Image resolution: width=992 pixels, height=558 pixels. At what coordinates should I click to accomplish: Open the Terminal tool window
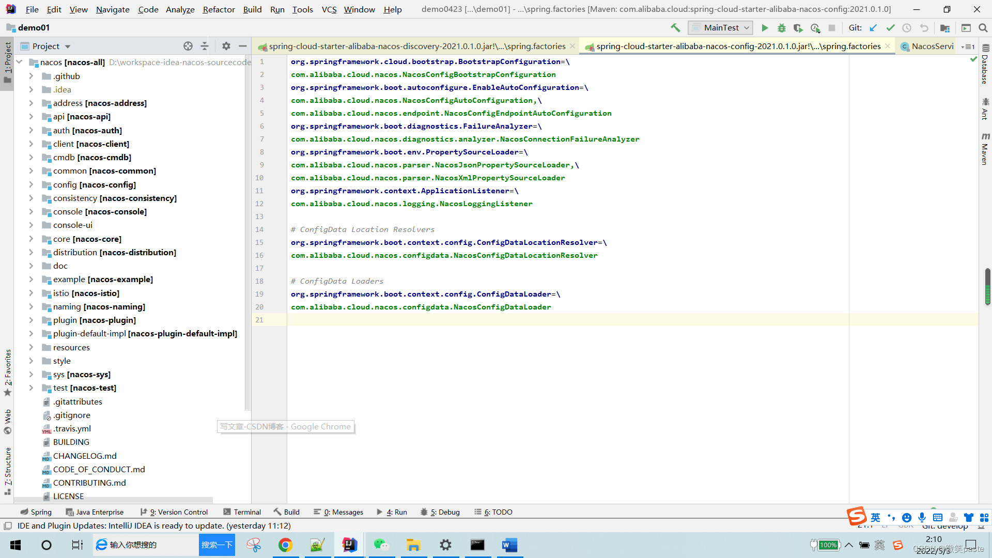click(242, 512)
